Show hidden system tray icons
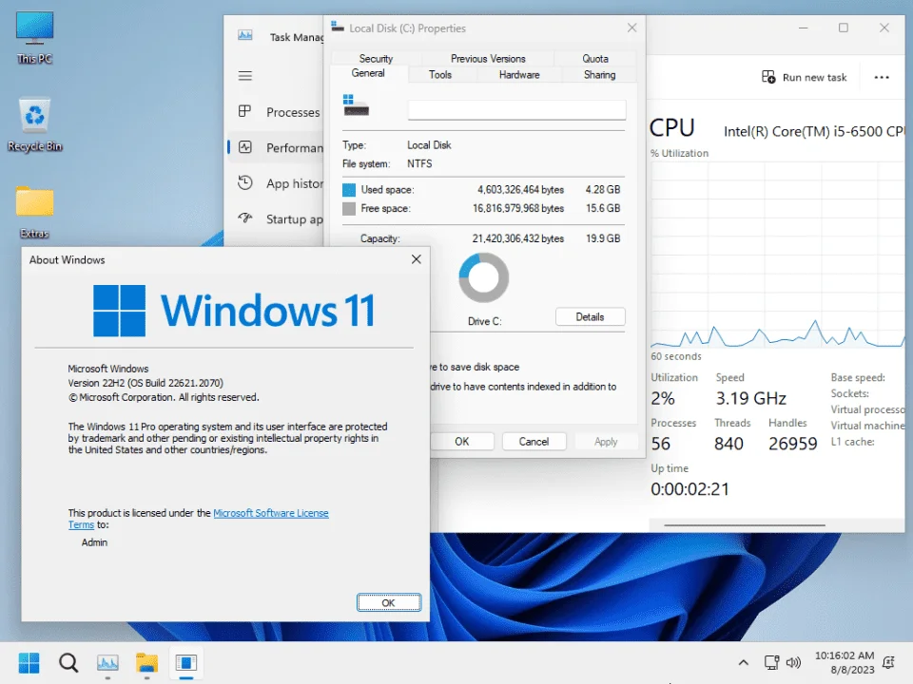The height and width of the screenshot is (684, 913). [x=744, y=662]
